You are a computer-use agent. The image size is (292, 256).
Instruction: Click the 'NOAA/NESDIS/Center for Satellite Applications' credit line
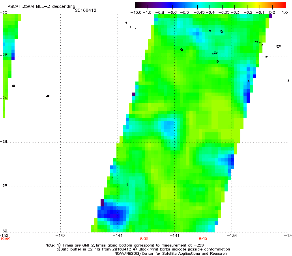pyautogui.click(x=170, y=253)
